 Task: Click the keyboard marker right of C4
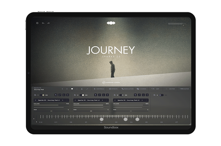pyautogui.click(x=137, y=119)
